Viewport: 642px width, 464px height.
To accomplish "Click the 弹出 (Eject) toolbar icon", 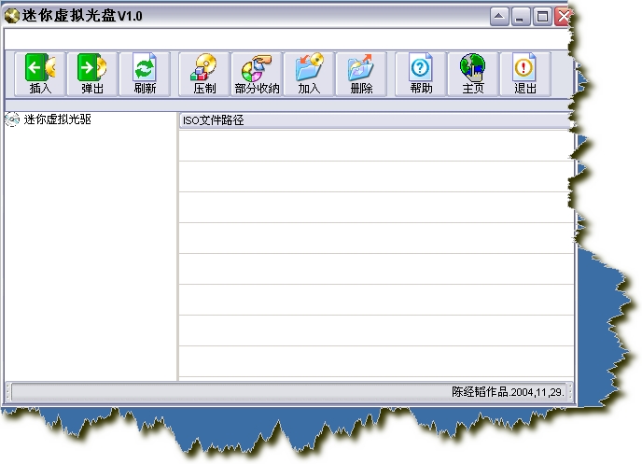I will click(x=92, y=74).
